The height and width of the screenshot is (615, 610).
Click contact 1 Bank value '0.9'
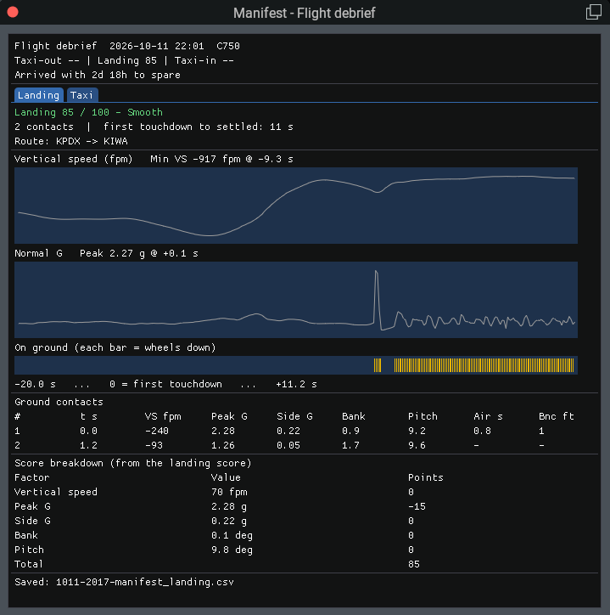[x=350, y=431]
